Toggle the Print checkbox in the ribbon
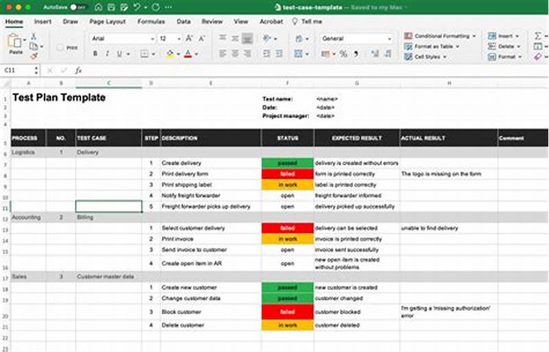The width and height of the screenshot is (549, 352). pyautogui.click(x=60, y=47)
